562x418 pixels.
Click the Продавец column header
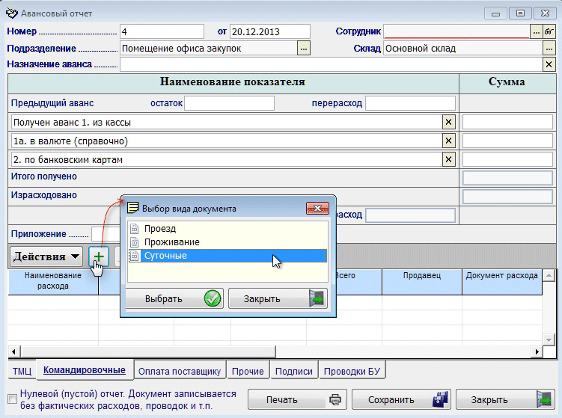coord(422,281)
